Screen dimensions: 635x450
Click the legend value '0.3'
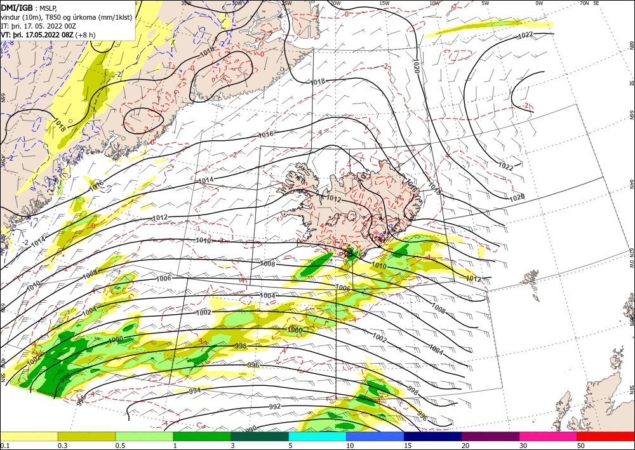62,445
